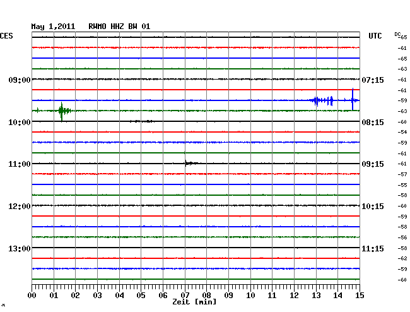Select minute label '13' on the time axis
Image resolution: width=410 pixels, height=312 pixels.
click(316, 295)
